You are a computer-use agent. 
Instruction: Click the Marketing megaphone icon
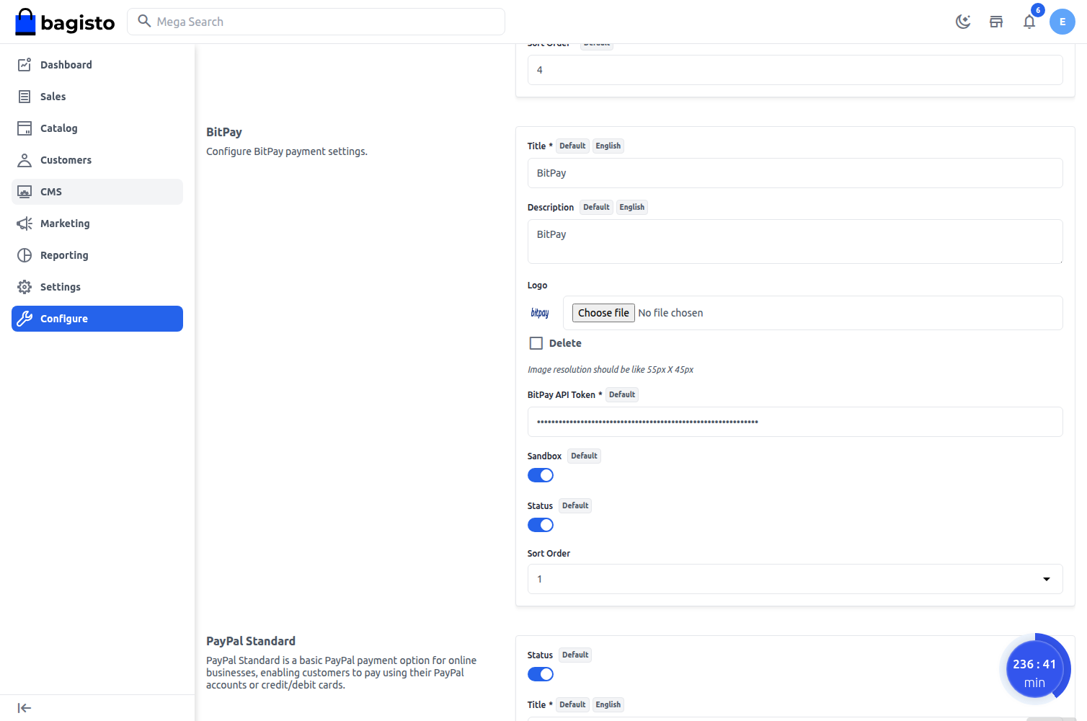(25, 224)
